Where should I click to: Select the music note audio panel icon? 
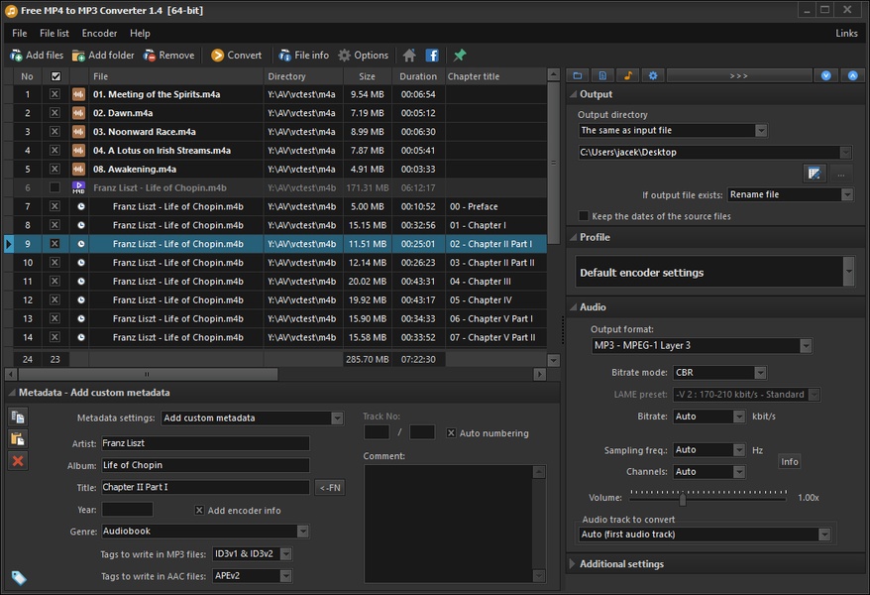click(627, 75)
